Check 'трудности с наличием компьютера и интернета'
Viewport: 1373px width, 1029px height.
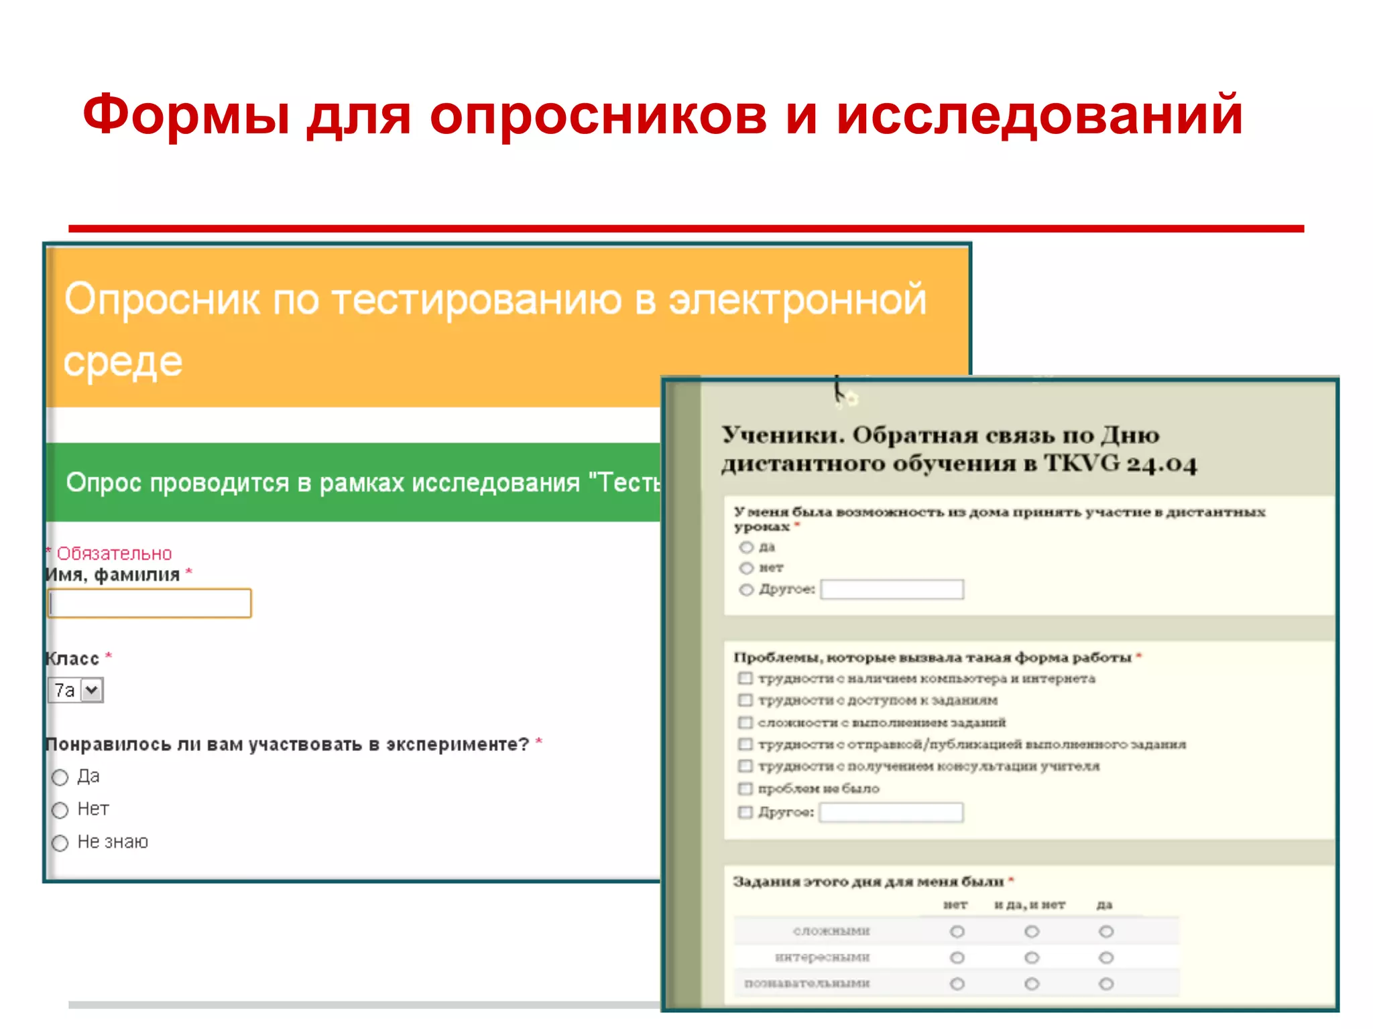(x=745, y=678)
